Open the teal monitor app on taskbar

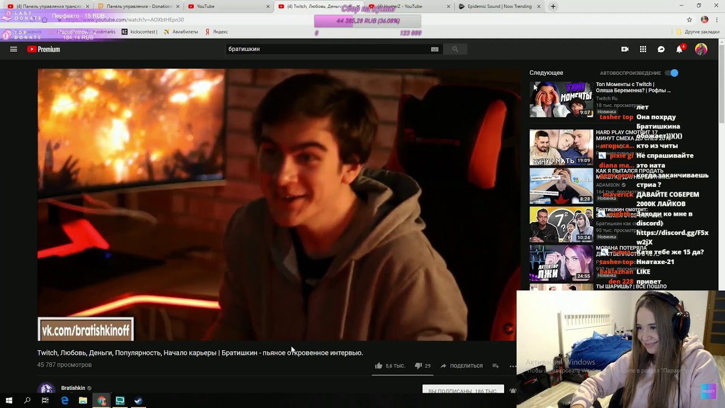pos(120,401)
